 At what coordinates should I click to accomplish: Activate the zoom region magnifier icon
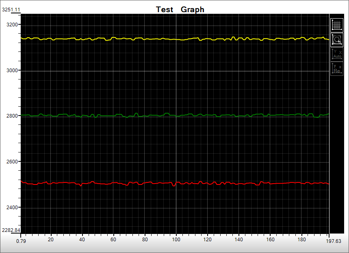[x=336, y=40]
